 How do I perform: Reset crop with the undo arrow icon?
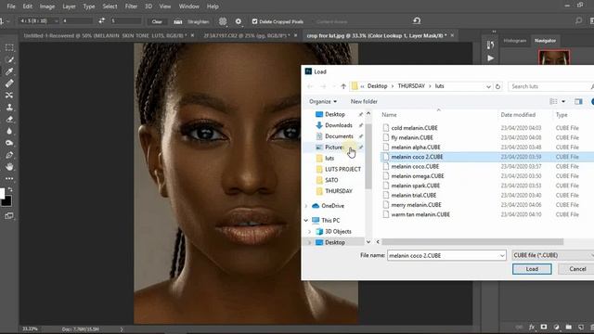pyautogui.click(x=417, y=20)
